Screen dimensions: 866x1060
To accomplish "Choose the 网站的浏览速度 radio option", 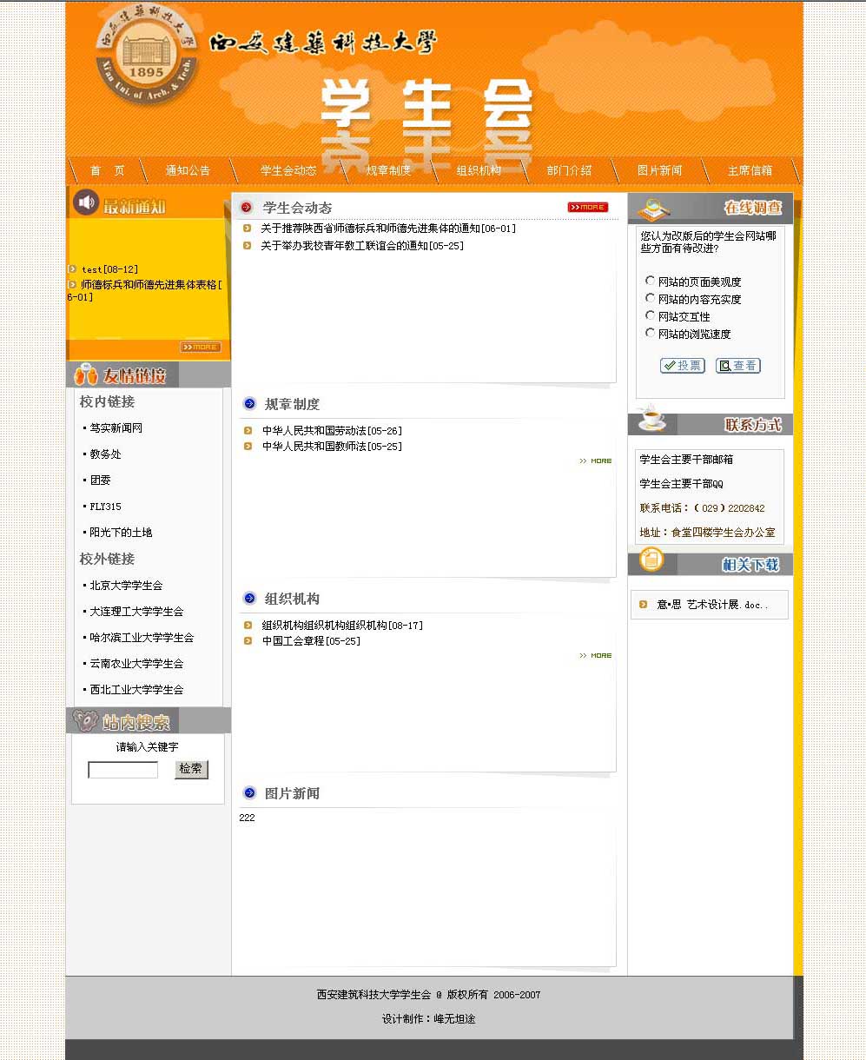I will 650,333.
